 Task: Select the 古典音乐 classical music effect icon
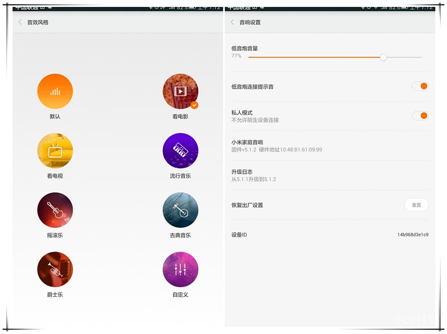(180, 210)
